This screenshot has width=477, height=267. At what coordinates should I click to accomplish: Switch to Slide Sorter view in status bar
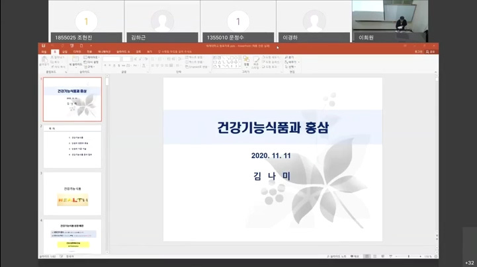pos(376,256)
